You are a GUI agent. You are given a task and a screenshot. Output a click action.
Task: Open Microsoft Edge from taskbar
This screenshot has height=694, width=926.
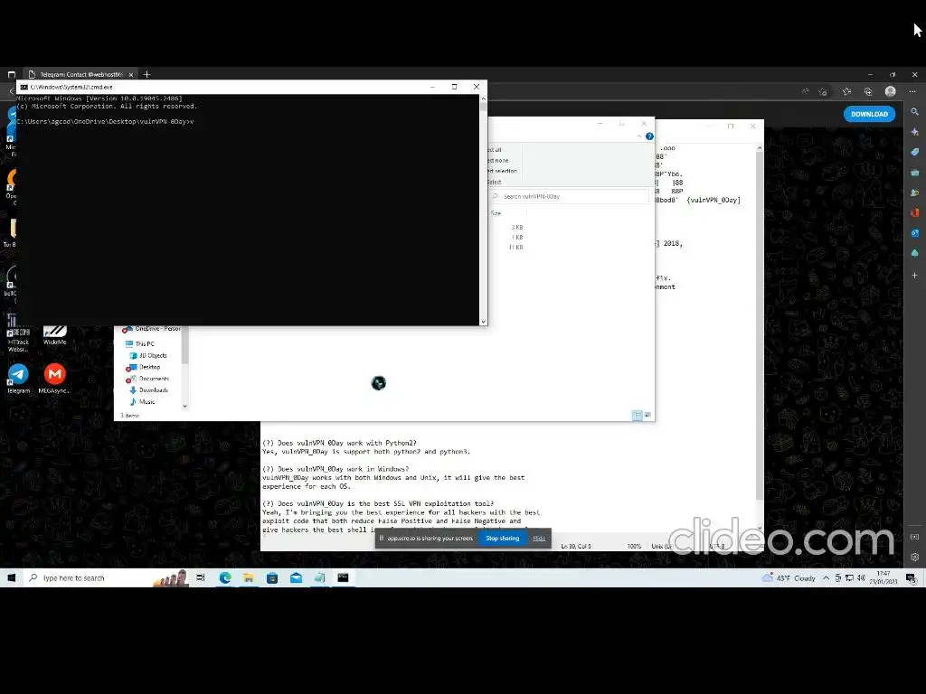click(225, 577)
